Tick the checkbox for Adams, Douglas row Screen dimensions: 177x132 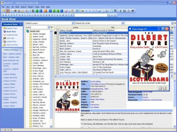click(58, 30)
